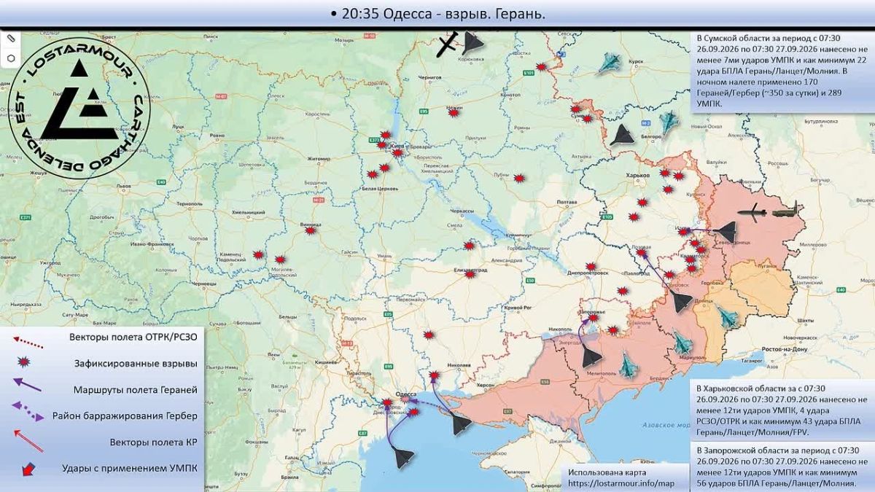Click the Iskander launcher vehicle icon
The image size is (875, 492).
tap(787, 211)
